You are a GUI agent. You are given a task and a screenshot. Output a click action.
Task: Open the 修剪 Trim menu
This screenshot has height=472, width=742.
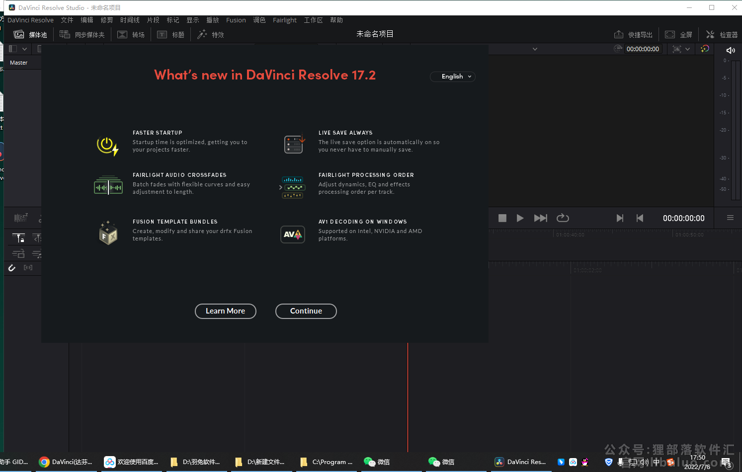click(107, 20)
